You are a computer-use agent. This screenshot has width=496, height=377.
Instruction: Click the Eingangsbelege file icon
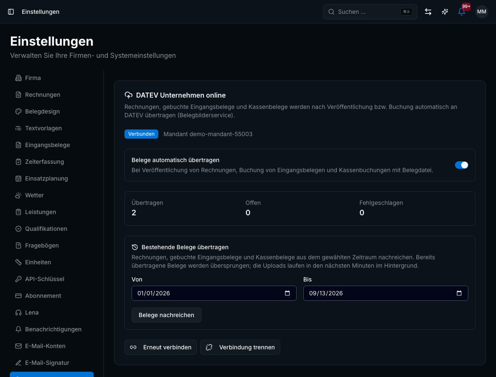click(18, 145)
